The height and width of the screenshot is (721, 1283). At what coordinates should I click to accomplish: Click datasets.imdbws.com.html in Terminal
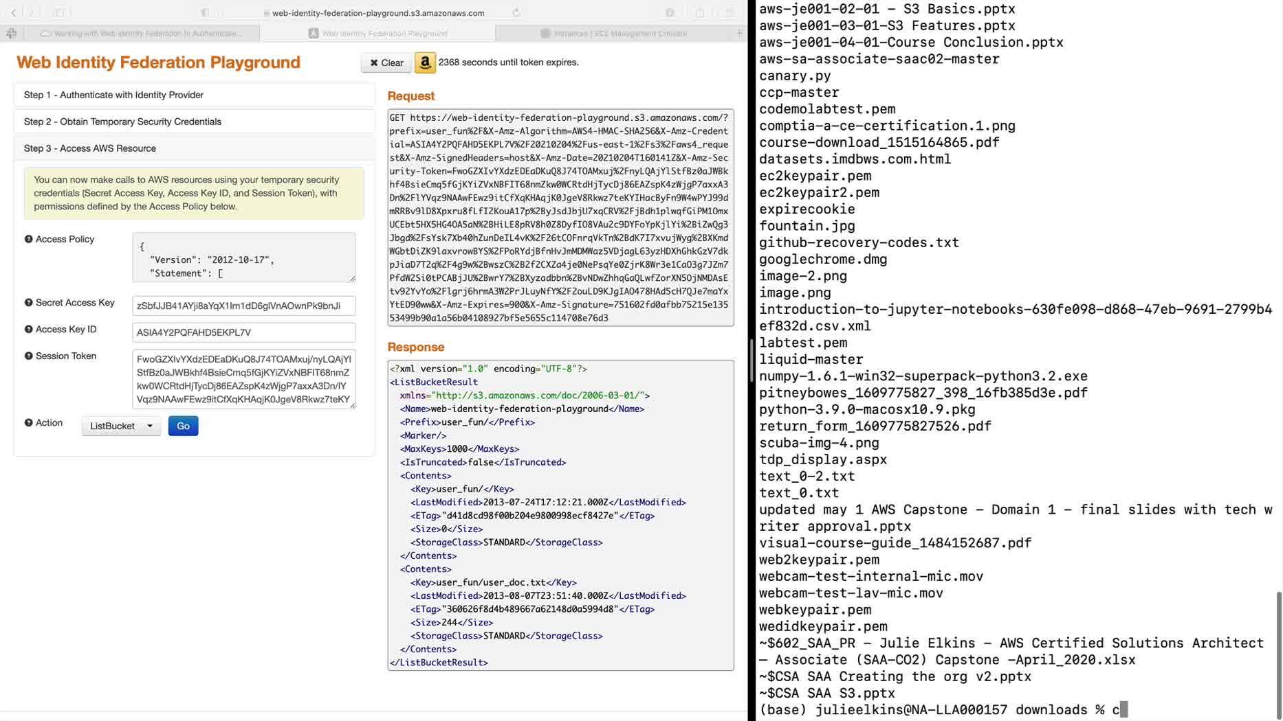click(x=855, y=159)
